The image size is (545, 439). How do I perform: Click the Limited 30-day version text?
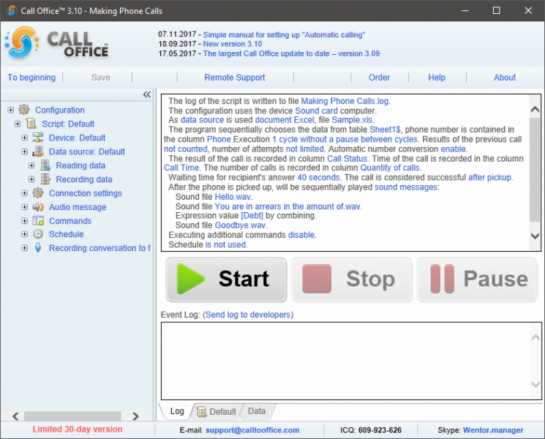tap(78, 429)
